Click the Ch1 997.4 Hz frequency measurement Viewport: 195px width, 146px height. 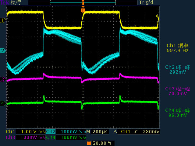coord(178,48)
